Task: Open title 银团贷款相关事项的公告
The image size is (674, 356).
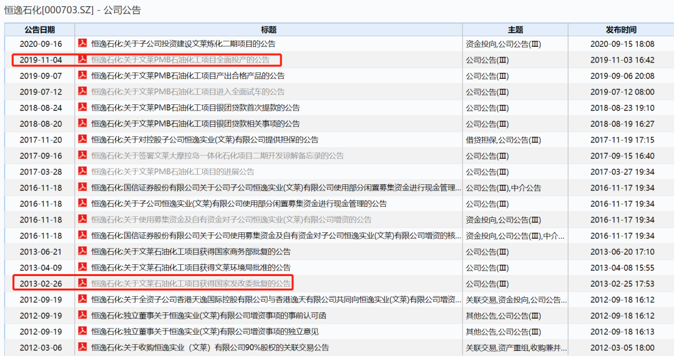Action: click(x=195, y=124)
